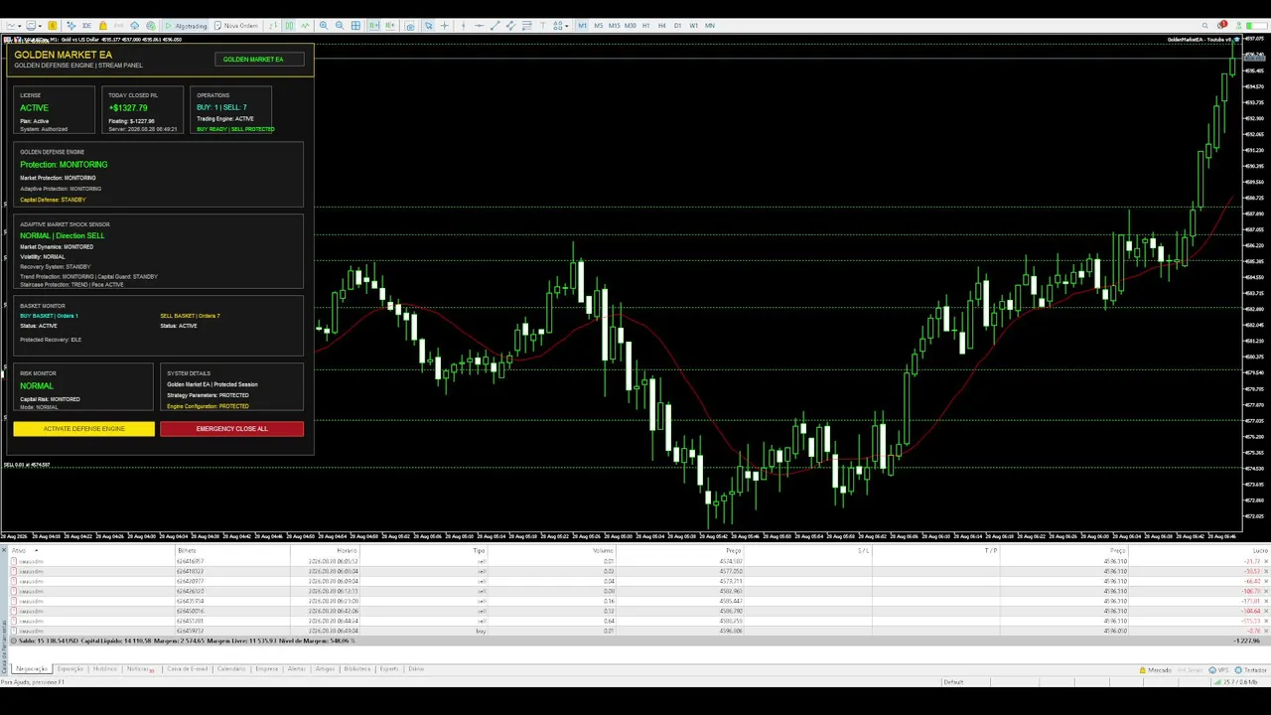Switch chart to M5 timeframe
The width and height of the screenshot is (1271, 715).
tap(599, 25)
